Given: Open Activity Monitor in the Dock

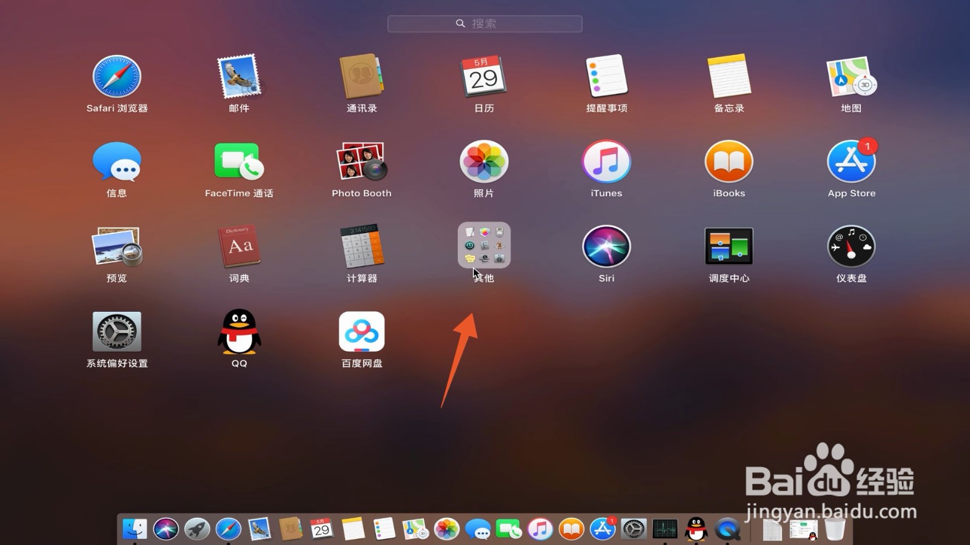Looking at the screenshot, I should (x=665, y=529).
